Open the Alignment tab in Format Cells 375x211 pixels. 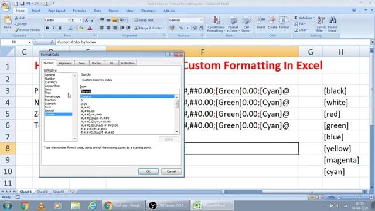(x=65, y=63)
